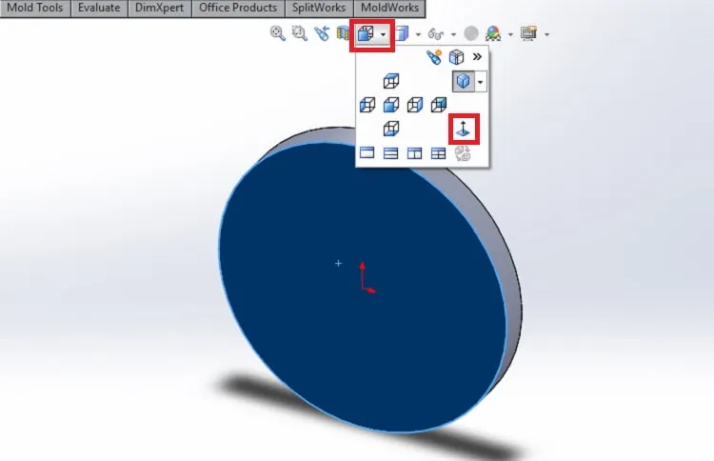Expand the isometric view type dropdown arrow

[x=480, y=82]
